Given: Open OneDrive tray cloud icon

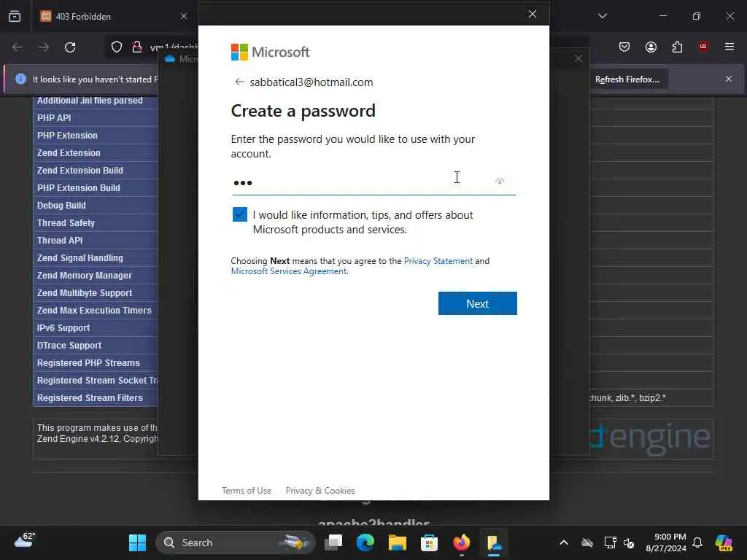Looking at the screenshot, I should pyautogui.click(x=587, y=542).
